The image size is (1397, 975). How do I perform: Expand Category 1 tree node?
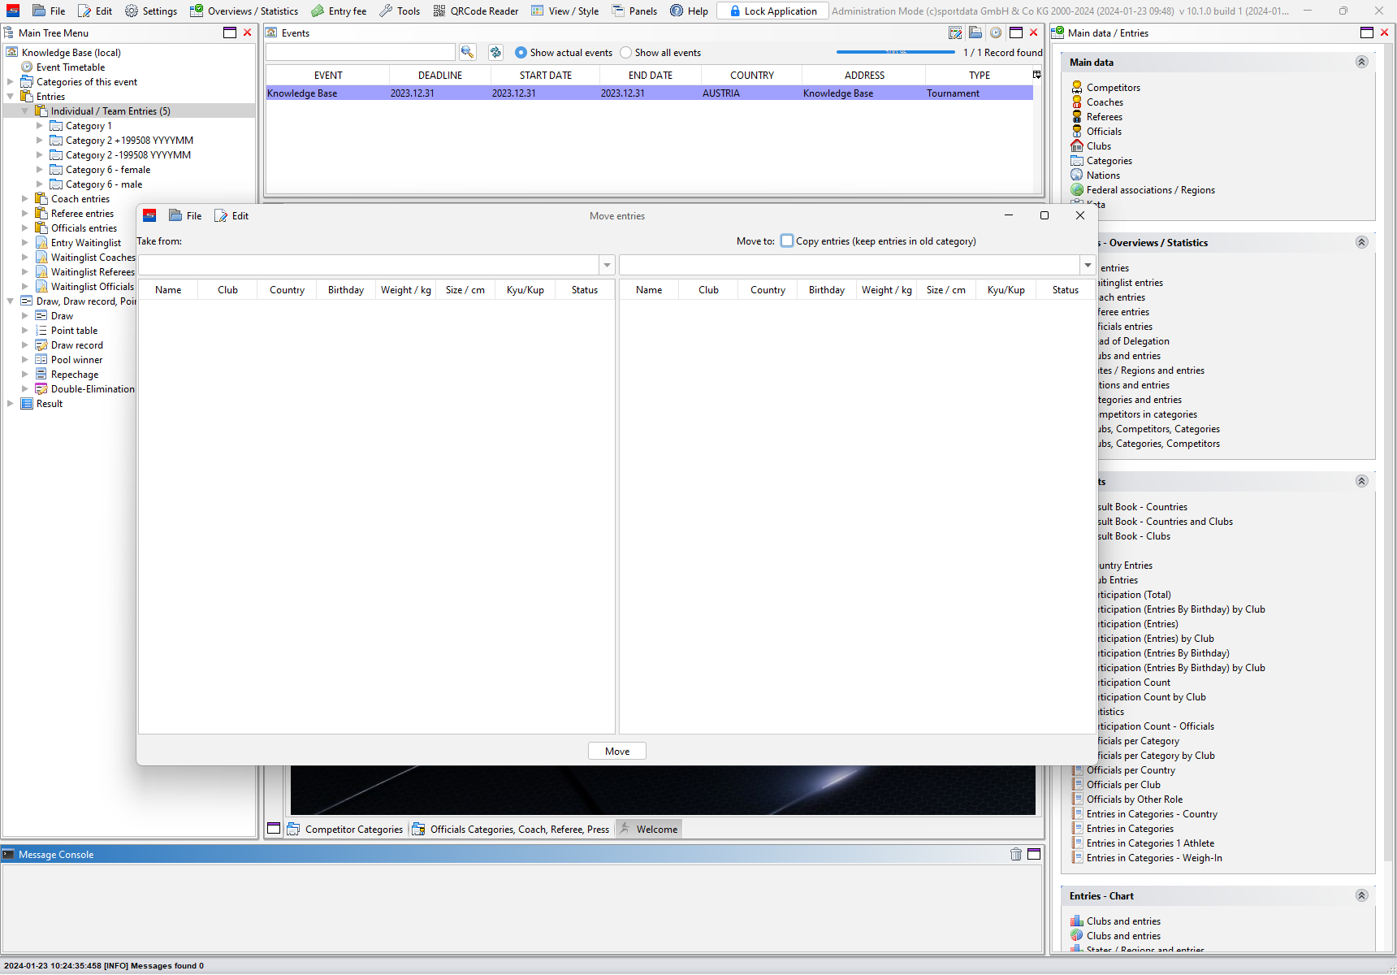39,126
